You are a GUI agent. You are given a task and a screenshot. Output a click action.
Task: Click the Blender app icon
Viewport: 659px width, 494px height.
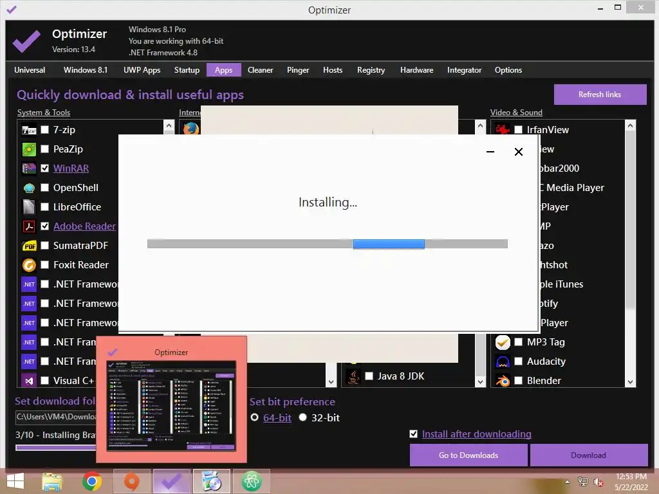tap(503, 381)
